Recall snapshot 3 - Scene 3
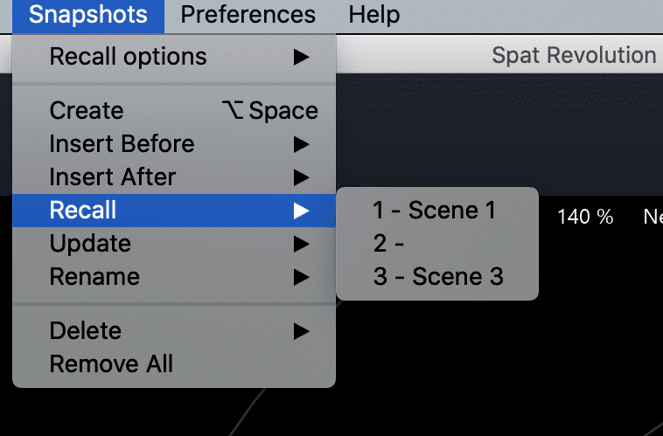Viewport: 663px width, 436px height. click(437, 277)
